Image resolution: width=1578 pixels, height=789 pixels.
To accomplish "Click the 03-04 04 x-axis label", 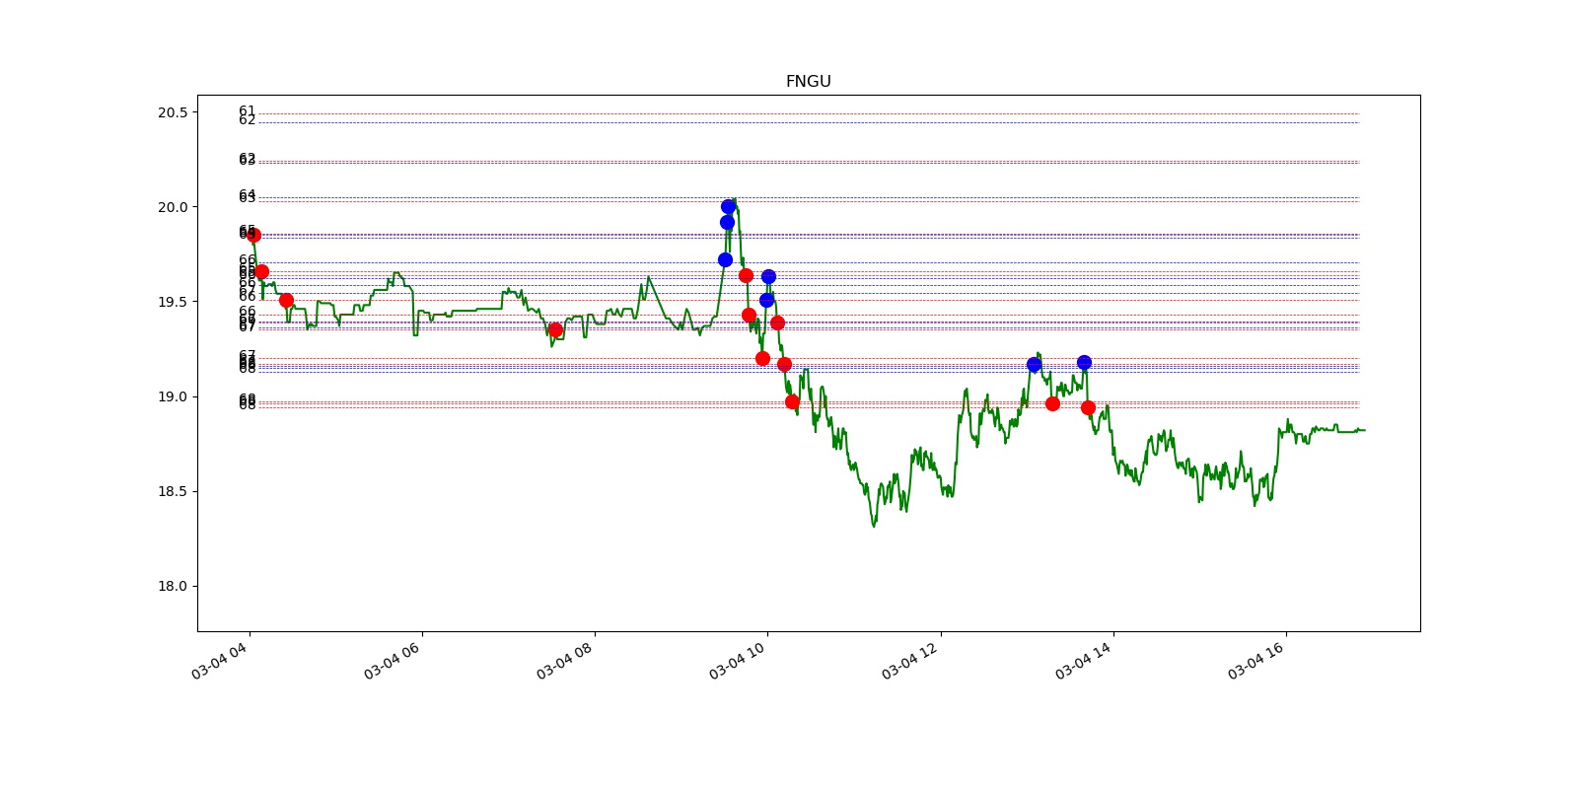I will [x=220, y=659].
